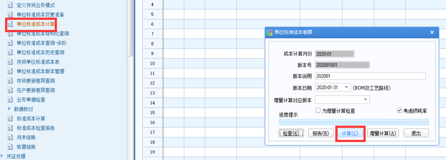Click the 检查(K) button
This screenshot has width=446, height=160.
(291, 133)
